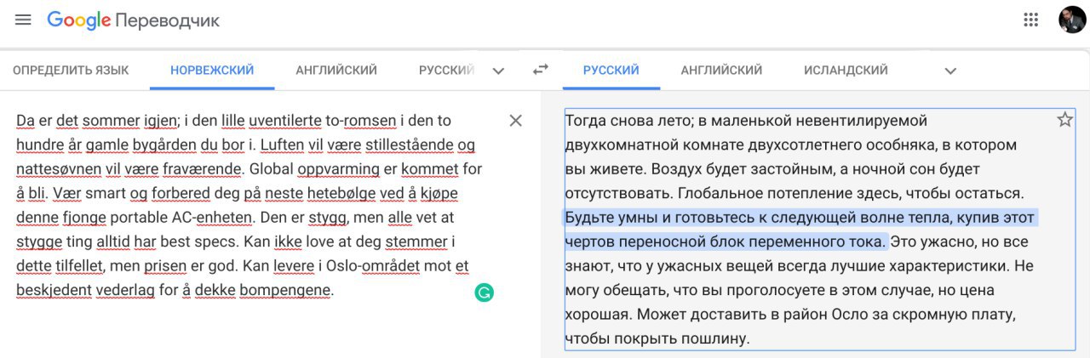Screen dimensions: 1090x358
Task: Open the account profile avatar
Action: coord(1072,20)
